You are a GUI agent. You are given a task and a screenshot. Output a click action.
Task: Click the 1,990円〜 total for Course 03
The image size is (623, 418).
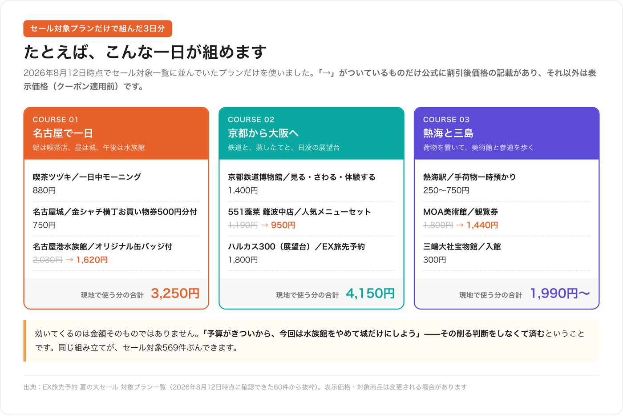coord(560,293)
